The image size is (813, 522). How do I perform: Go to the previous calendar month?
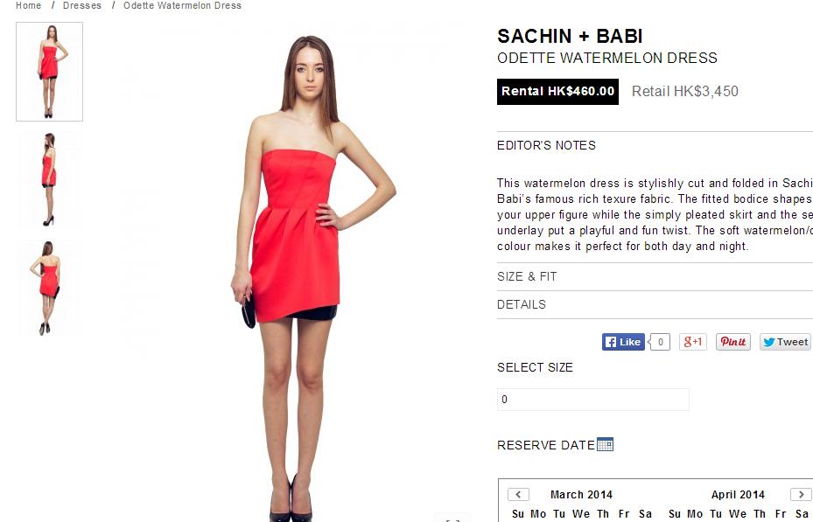(x=518, y=494)
